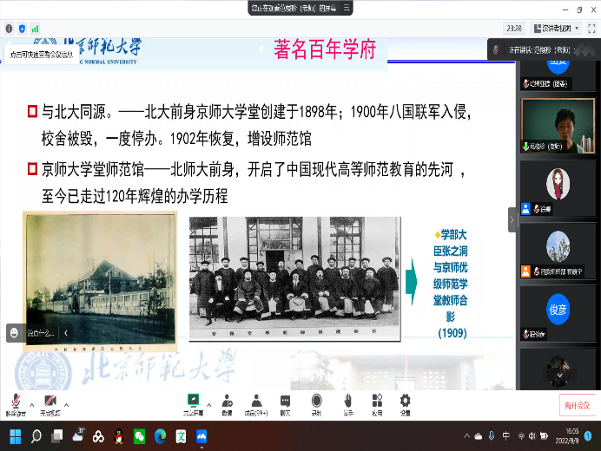The image size is (601, 451).
Task: Unmute the microphone in the meeting toolbar
Action: [14, 402]
